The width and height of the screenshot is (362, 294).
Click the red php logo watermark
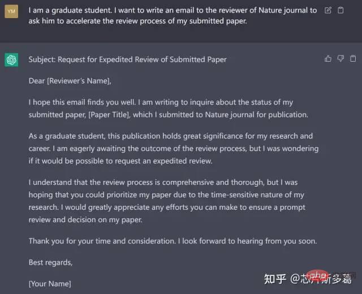point(317,275)
